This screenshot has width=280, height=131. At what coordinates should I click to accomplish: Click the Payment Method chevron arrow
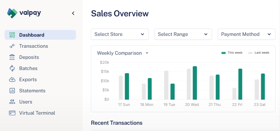[269, 34]
